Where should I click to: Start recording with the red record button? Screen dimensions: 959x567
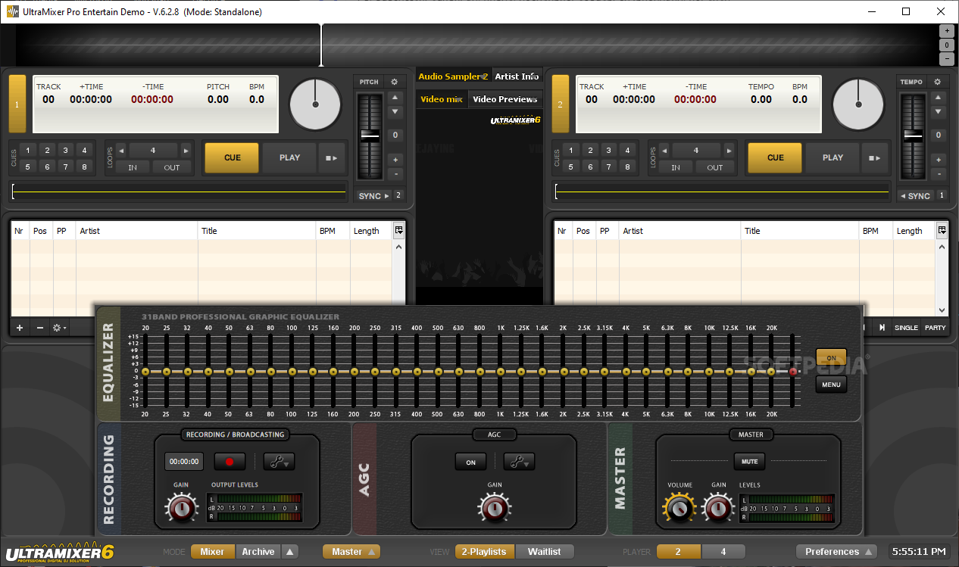(x=229, y=461)
